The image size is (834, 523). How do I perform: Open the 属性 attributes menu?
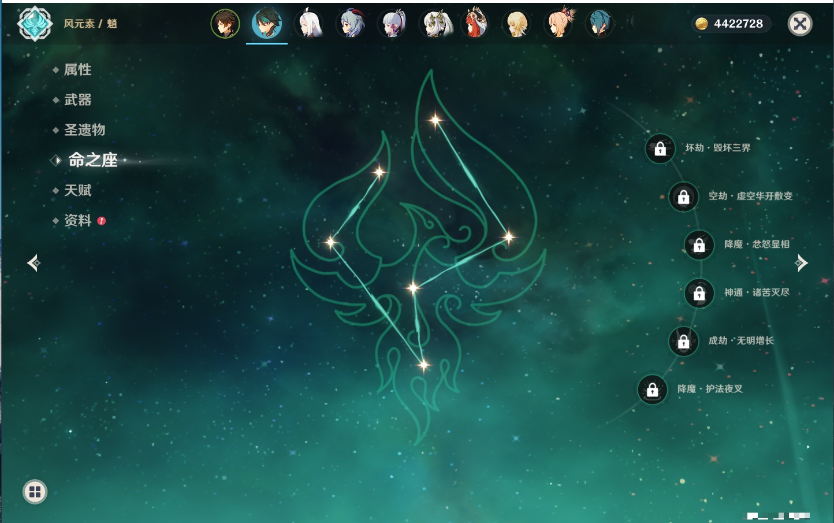(77, 70)
